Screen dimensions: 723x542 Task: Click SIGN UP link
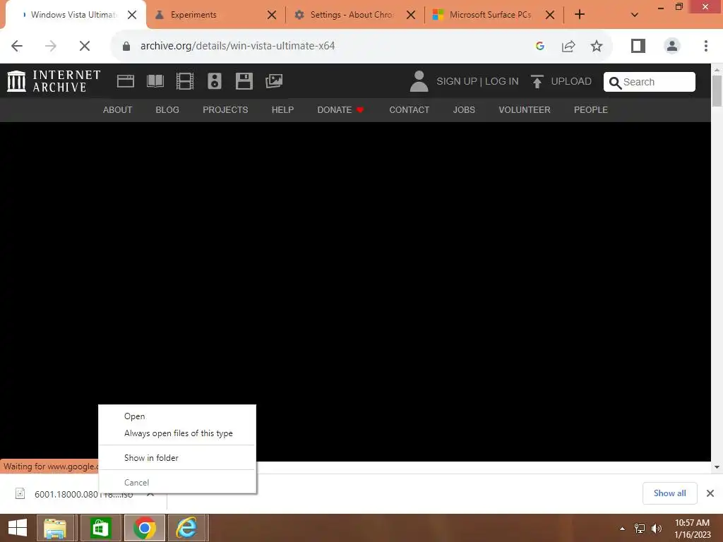pyautogui.click(x=457, y=82)
